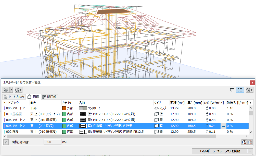Click the add structure to energy model icon
The height and width of the screenshot is (156, 256).
[x=244, y=142]
